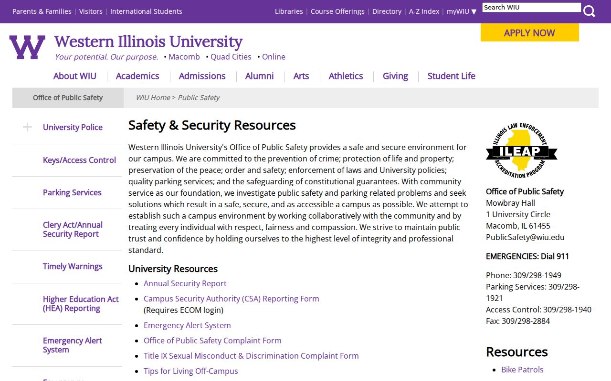Click the APPLY NOW button
The height and width of the screenshot is (381, 611).
[529, 33]
